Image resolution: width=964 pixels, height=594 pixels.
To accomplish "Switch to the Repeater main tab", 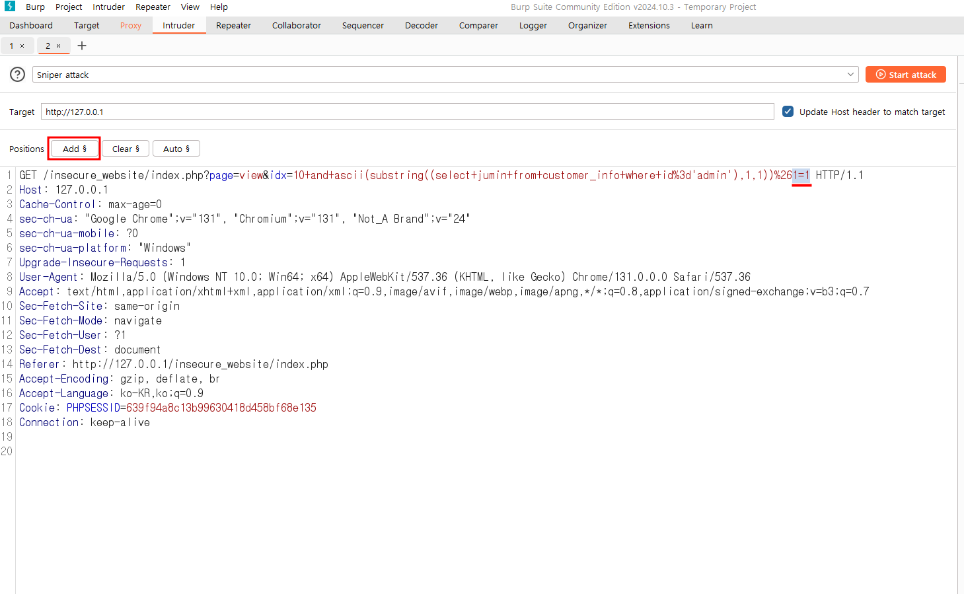I will (x=234, y=26).
